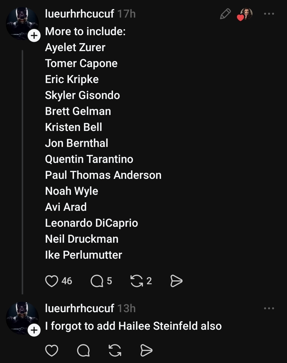Image resolution: width=287 pixels, height=363 pixels.
Task: Open lueurhrhcucuf profile from second post username
Action: point(79,308)
